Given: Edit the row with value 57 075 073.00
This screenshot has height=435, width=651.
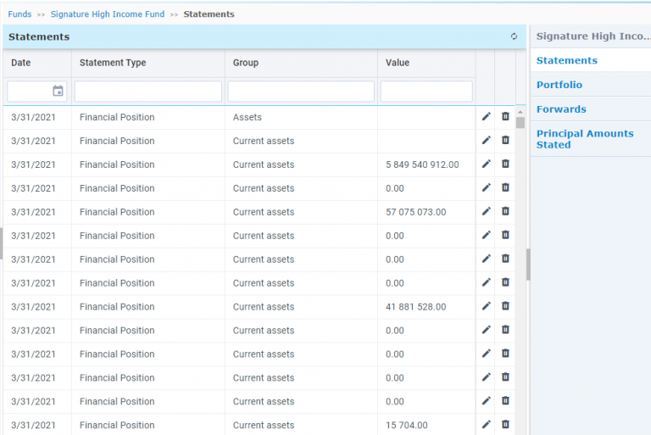Looking at the screenshot, I should (x=487, y=212).
